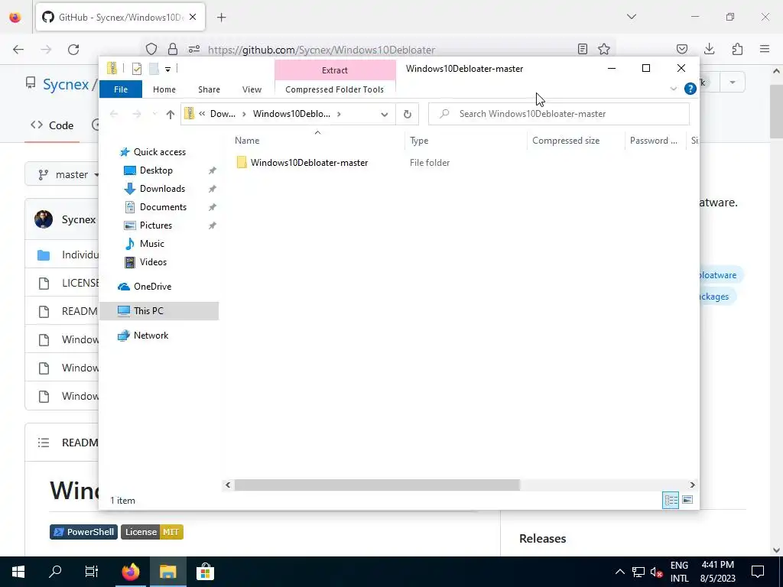This screenshot has width=783, height=587.
Task: Save page to Pocket icon in Firefox
Action: pyautogui.click(x=681, y=49)
